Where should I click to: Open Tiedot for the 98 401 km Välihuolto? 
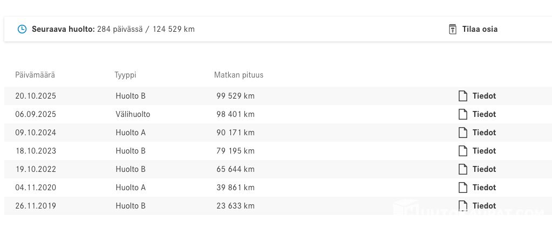[x=484, y=114]
